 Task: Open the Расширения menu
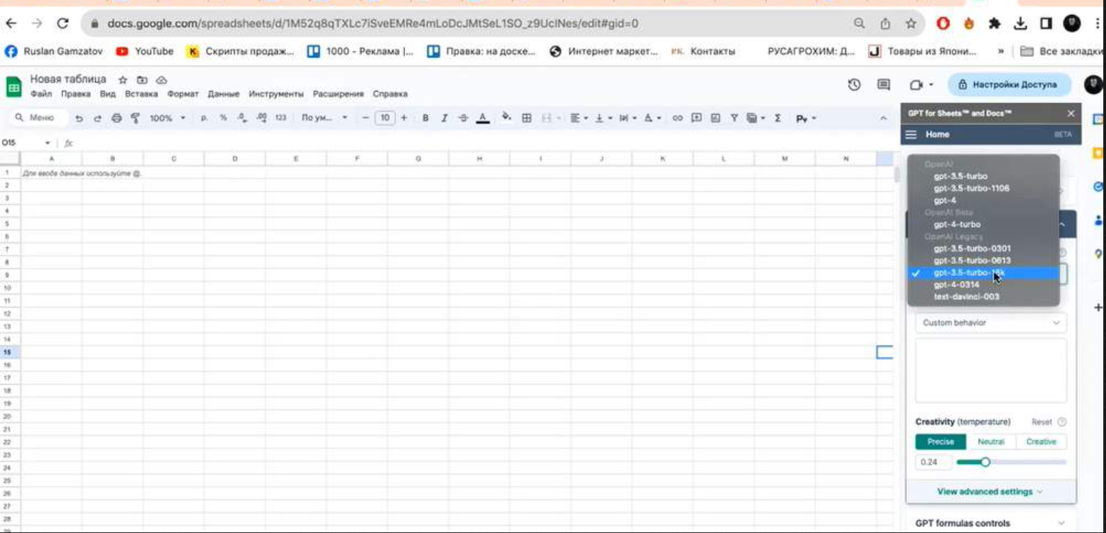(338, 94)
